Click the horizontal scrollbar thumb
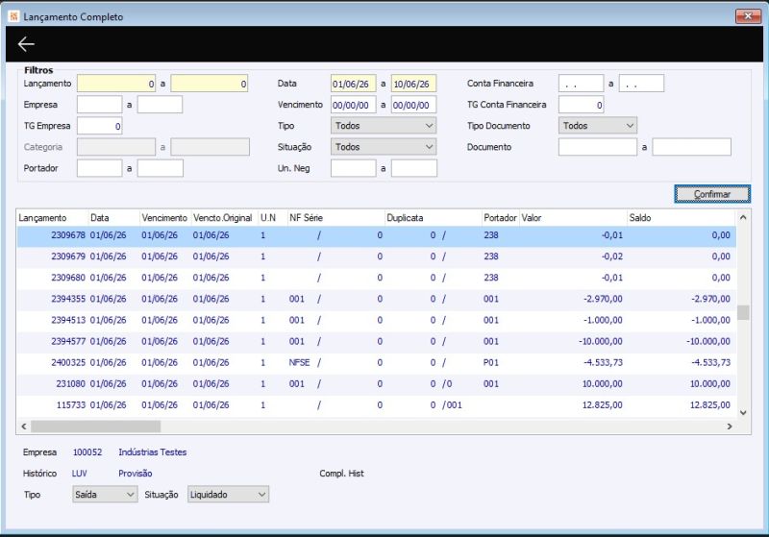 (x=95, y=427)
